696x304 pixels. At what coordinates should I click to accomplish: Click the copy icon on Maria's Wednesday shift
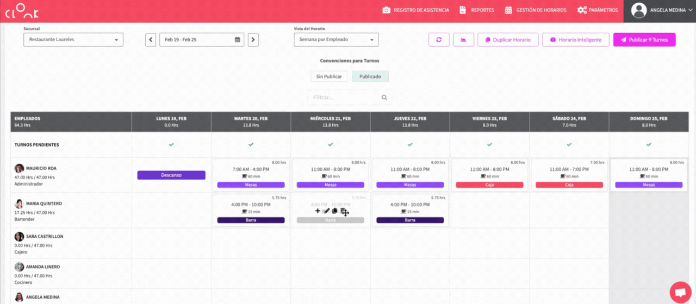pyautogui.click(x=335, y=211)
